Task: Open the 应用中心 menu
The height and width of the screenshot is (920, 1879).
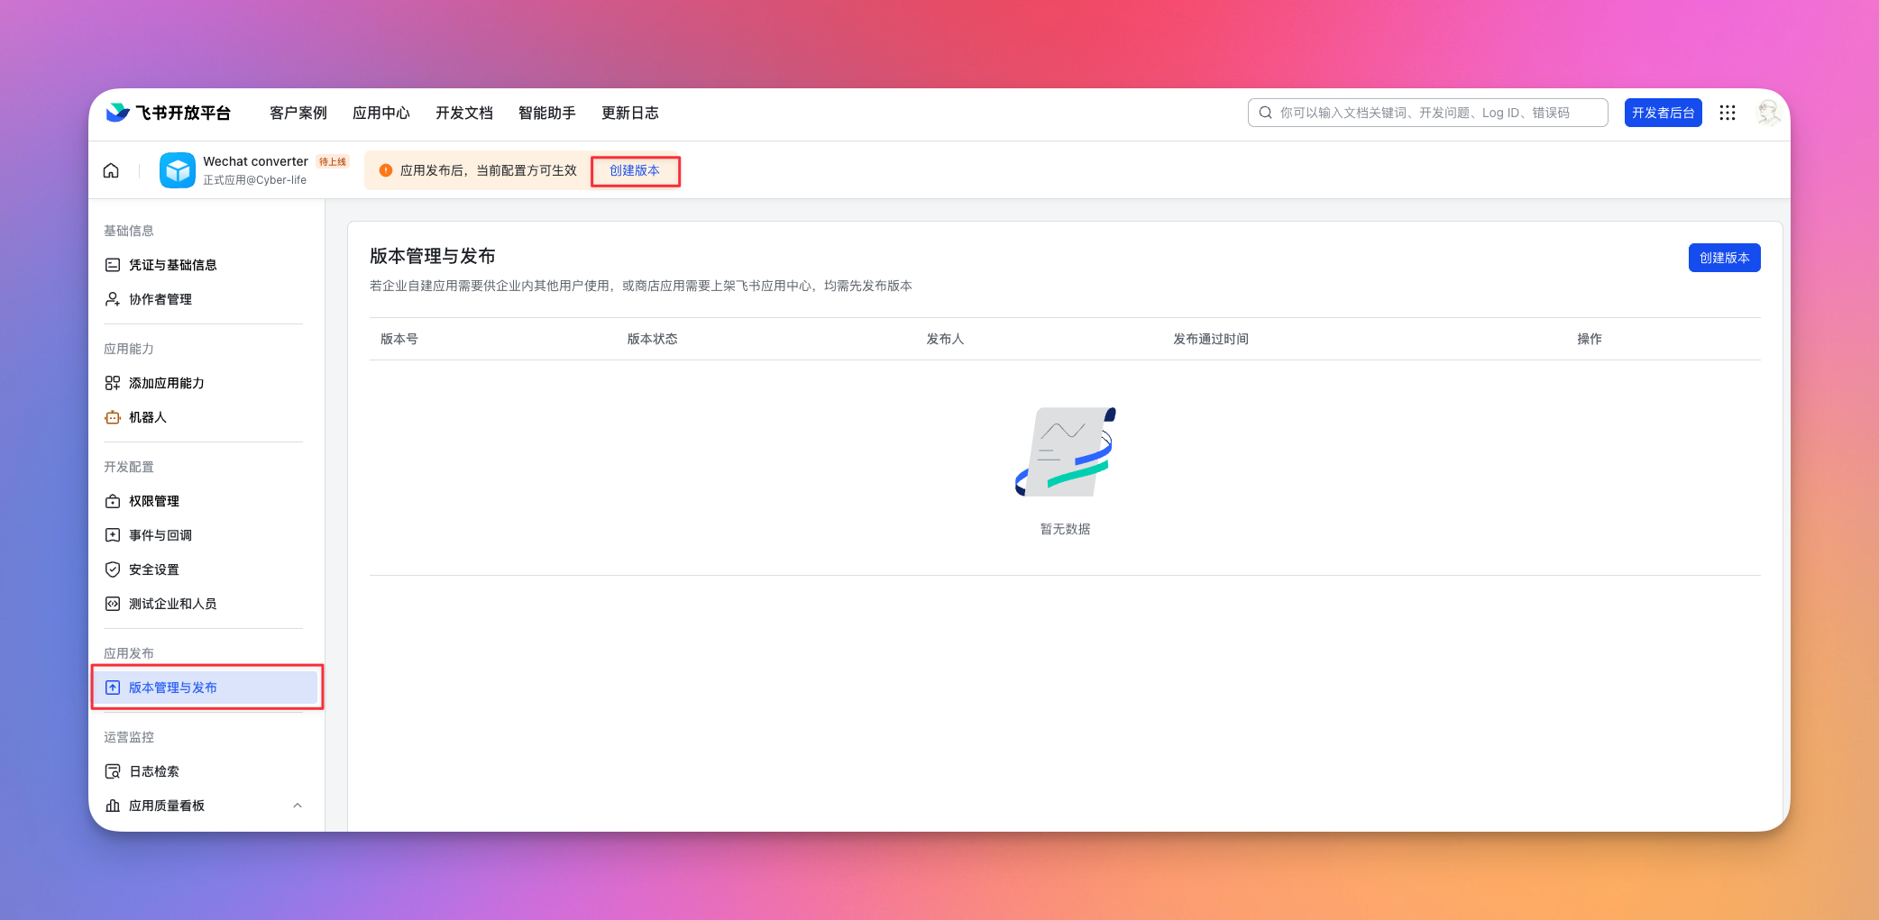Action: click(x=381, y=113)
